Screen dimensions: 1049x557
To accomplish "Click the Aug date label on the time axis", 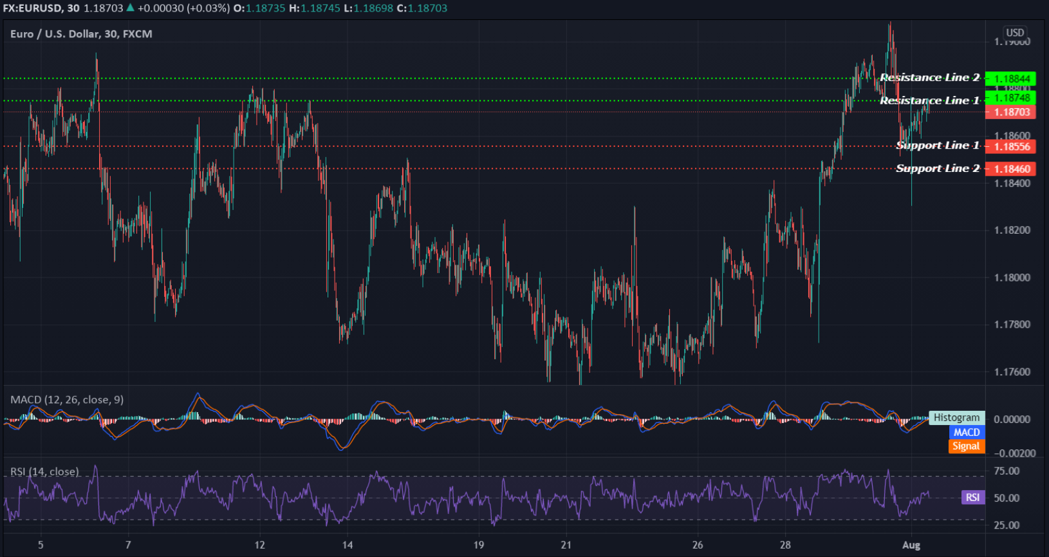I will tap(911, 545).
